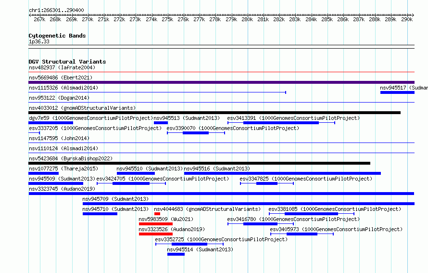Open the nsv3323745 (Audano2019) label

[62, 189]
